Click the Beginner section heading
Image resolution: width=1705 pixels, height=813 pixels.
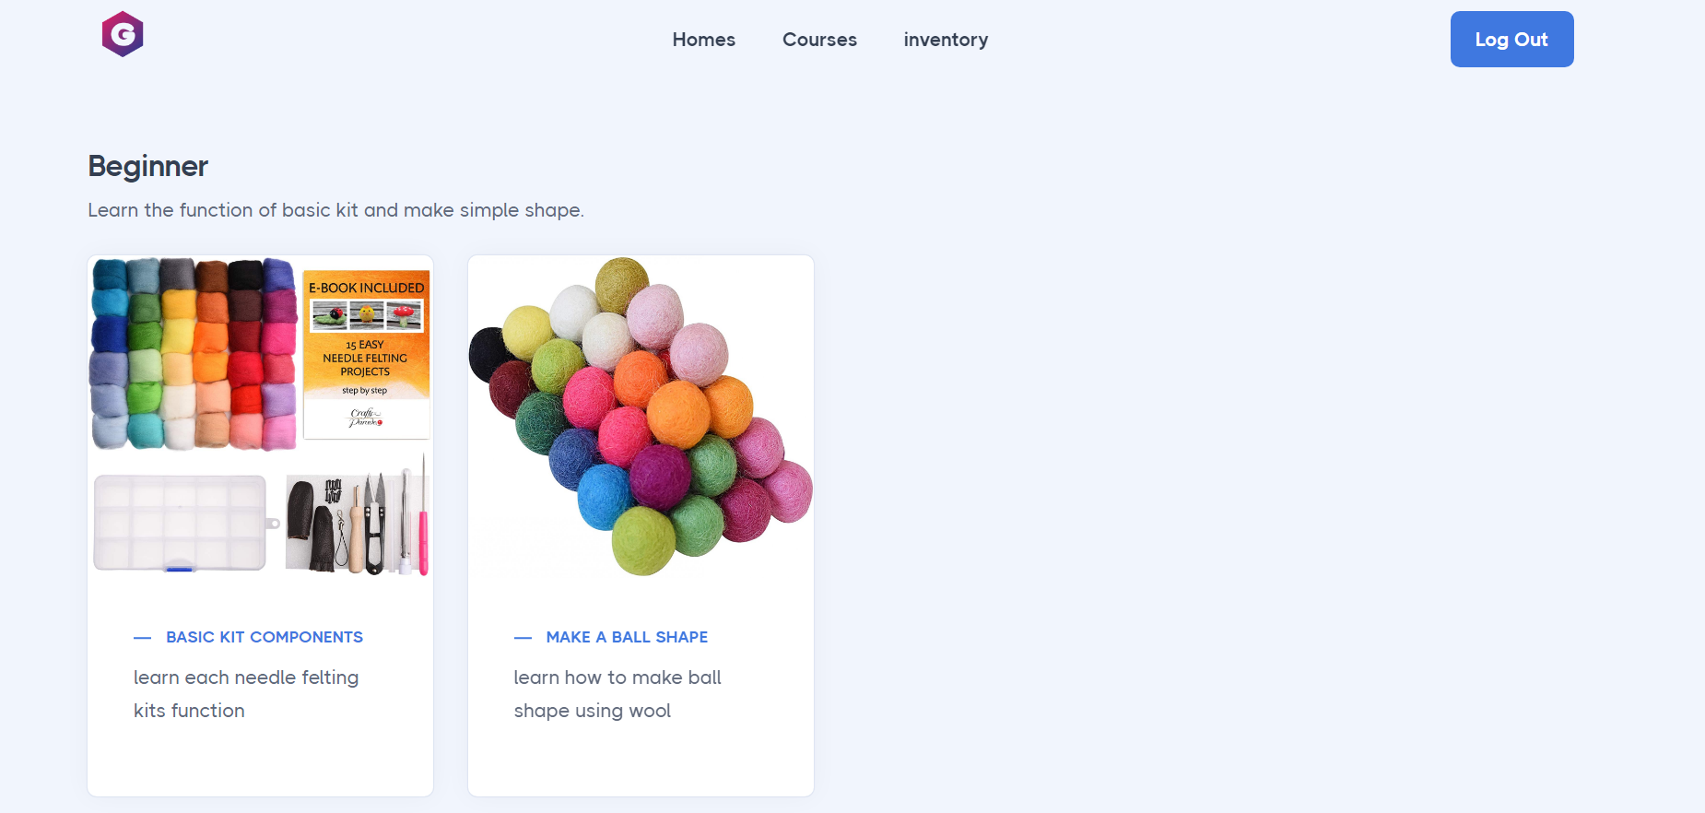click(x=147, y=166)
